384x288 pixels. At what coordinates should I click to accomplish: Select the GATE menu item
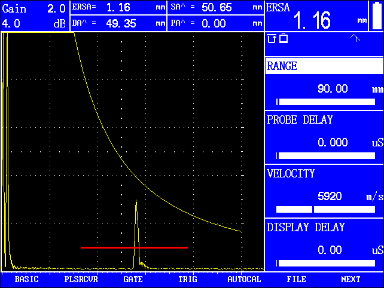(x=133, y=279)
